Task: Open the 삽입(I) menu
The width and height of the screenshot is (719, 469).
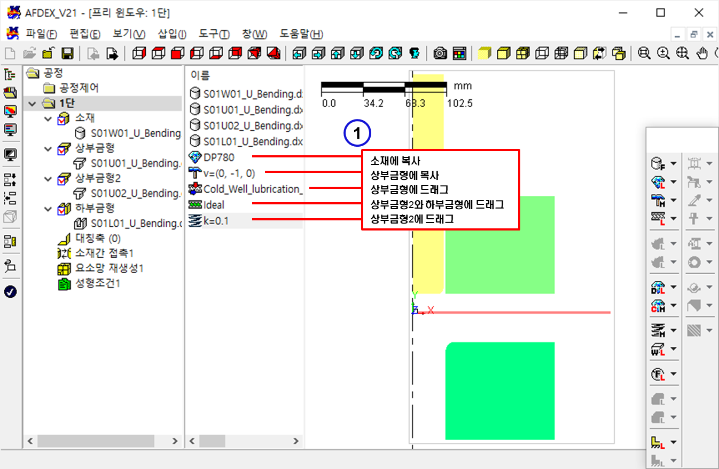Action: click(x=172, y=34)
